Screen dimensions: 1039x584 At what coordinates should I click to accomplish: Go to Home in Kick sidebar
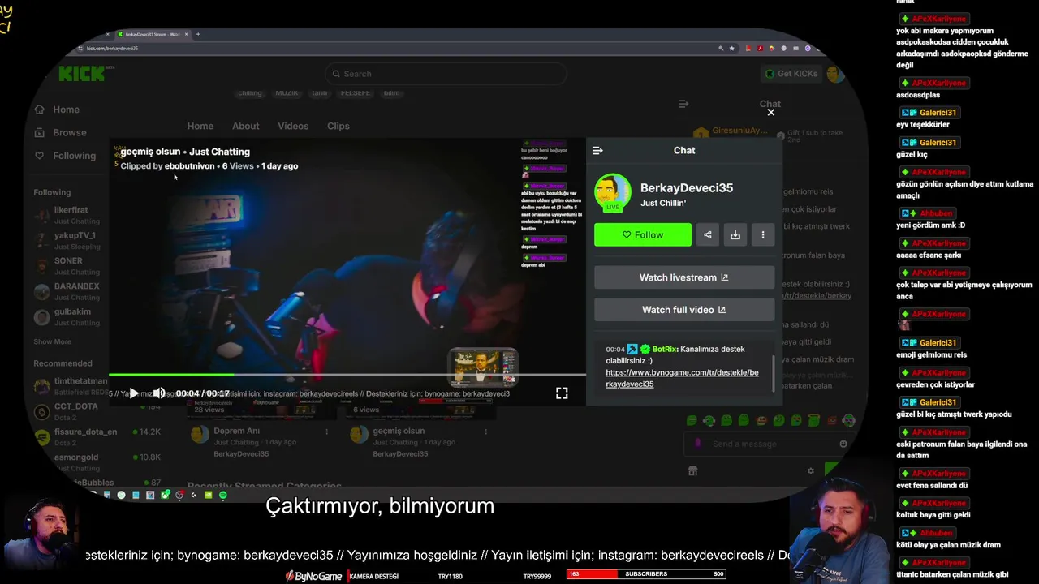click(x=58, y=109)
